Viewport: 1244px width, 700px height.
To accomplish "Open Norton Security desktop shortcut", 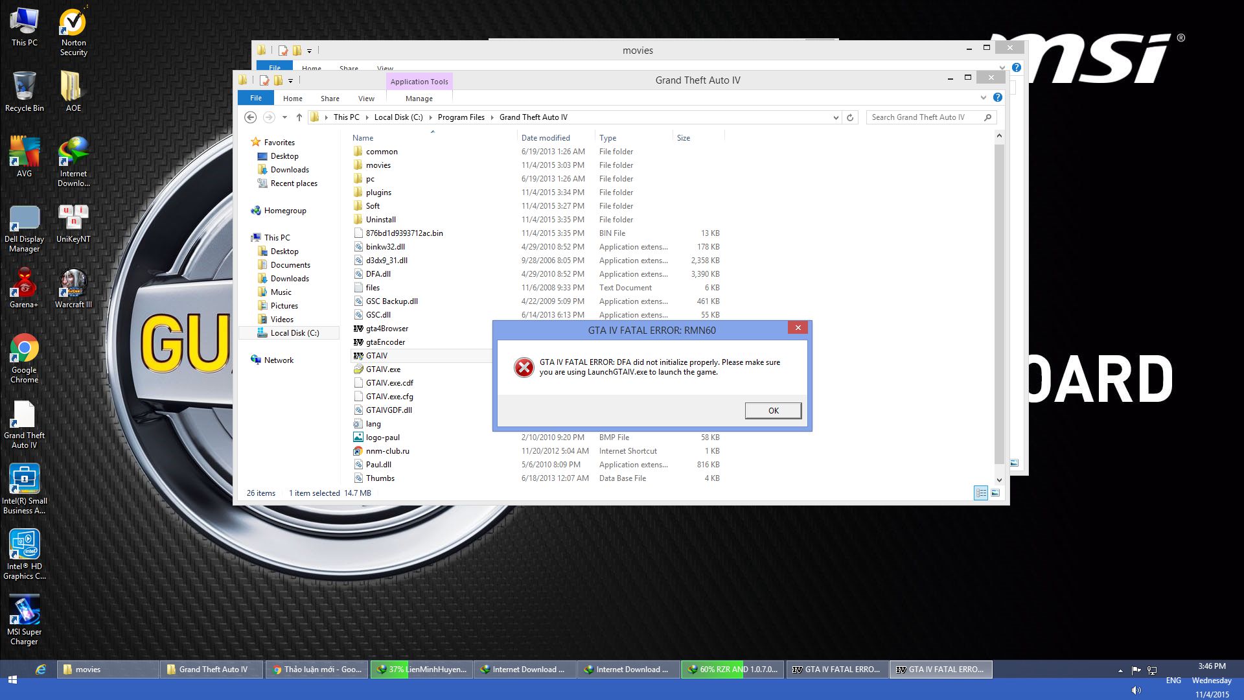I will point(73,31).
